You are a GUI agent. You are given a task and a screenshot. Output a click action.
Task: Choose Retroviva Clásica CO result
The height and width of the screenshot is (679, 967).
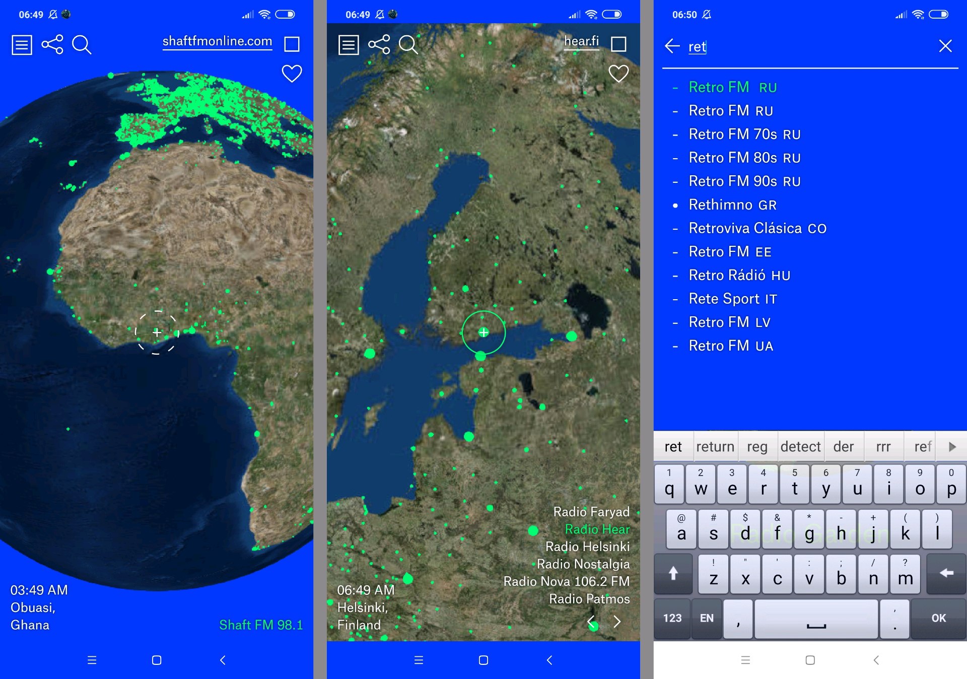[x=757, y=229]
